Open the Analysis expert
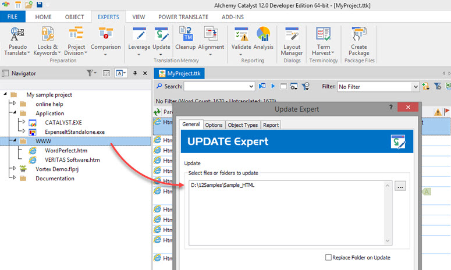 point(264,38)
